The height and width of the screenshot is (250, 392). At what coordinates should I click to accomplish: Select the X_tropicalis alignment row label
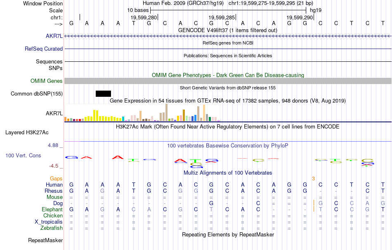click(49, 222)
